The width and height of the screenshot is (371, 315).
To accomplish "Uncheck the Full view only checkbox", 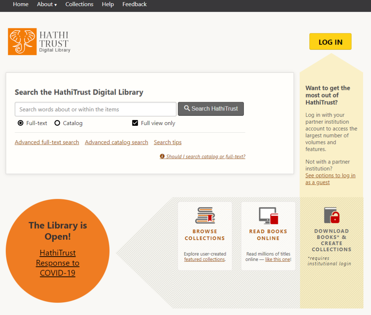I will click(x=135, y=123).
